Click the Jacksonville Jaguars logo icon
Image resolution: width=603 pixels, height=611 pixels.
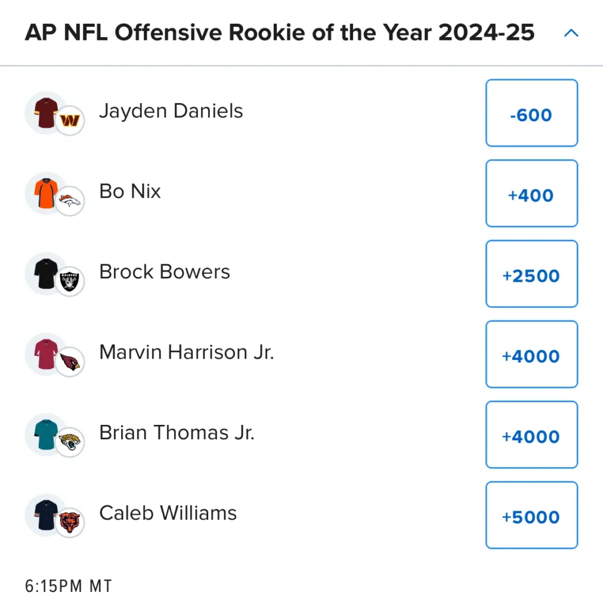click(70, 442)
